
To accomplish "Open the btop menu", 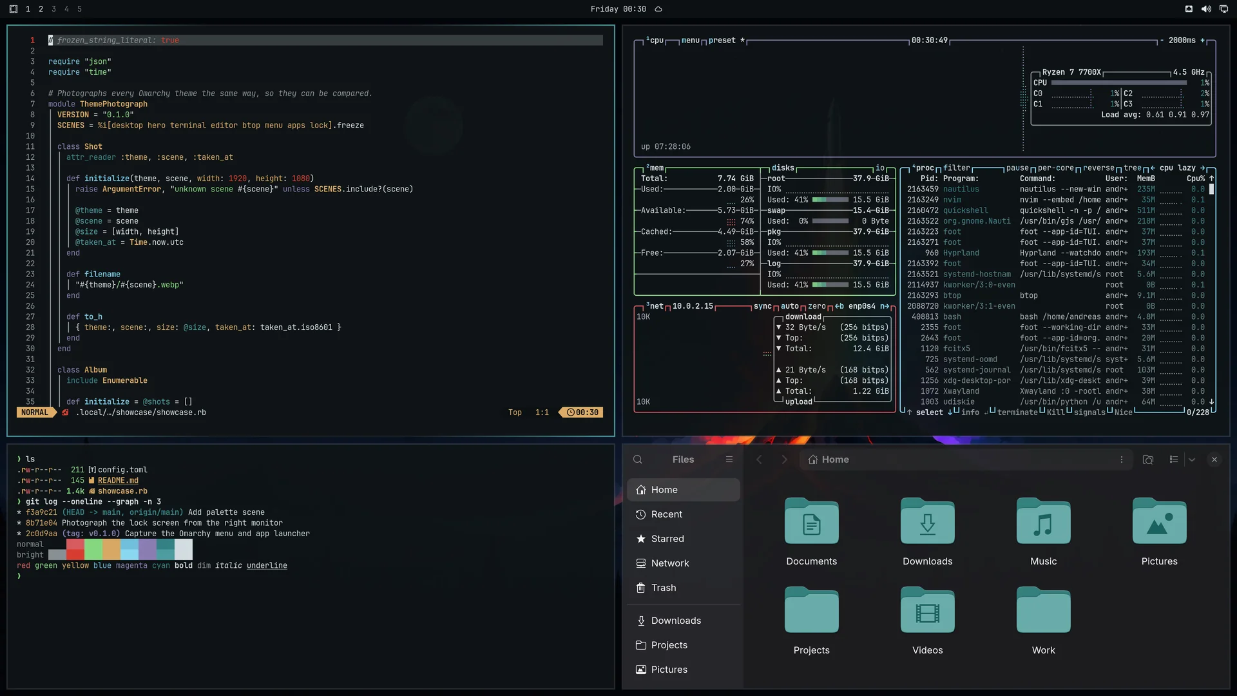I will pyautogui.click(x=690, y=40).
